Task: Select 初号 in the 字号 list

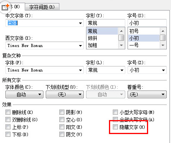Action: coord(144,31)
